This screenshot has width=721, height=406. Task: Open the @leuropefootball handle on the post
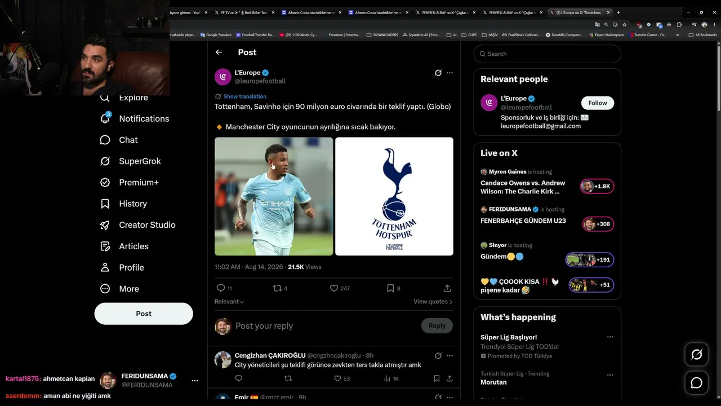pos(260,81)
